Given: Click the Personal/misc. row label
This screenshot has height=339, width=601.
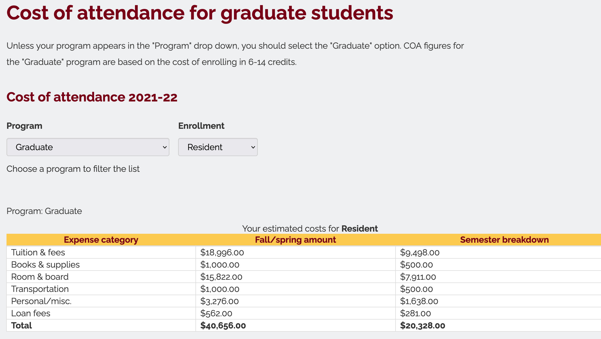Looking at the screenshot, I should point(41,301).
